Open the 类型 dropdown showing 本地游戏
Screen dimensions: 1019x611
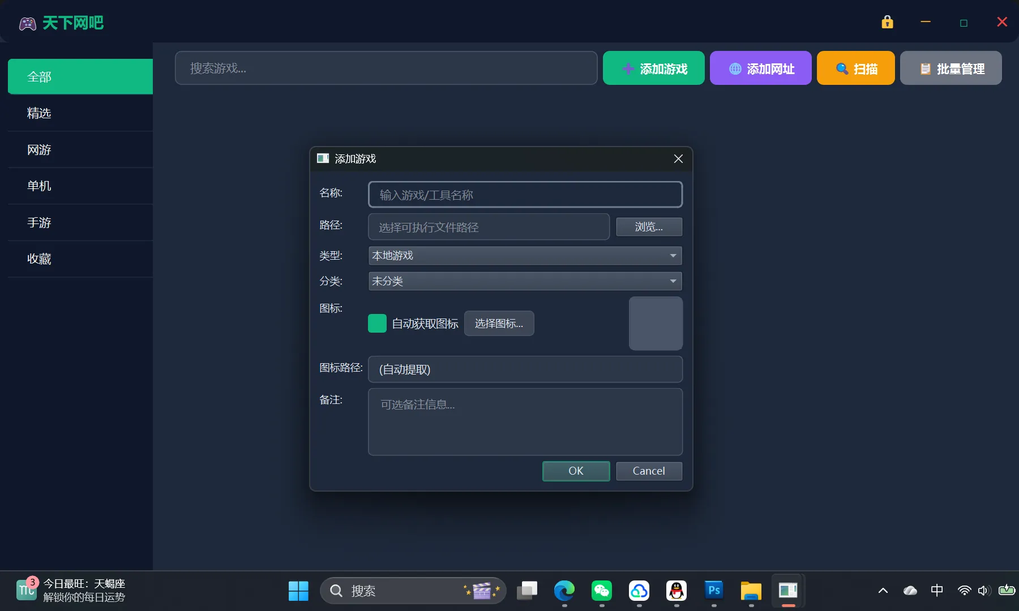[x=524, y=256]
